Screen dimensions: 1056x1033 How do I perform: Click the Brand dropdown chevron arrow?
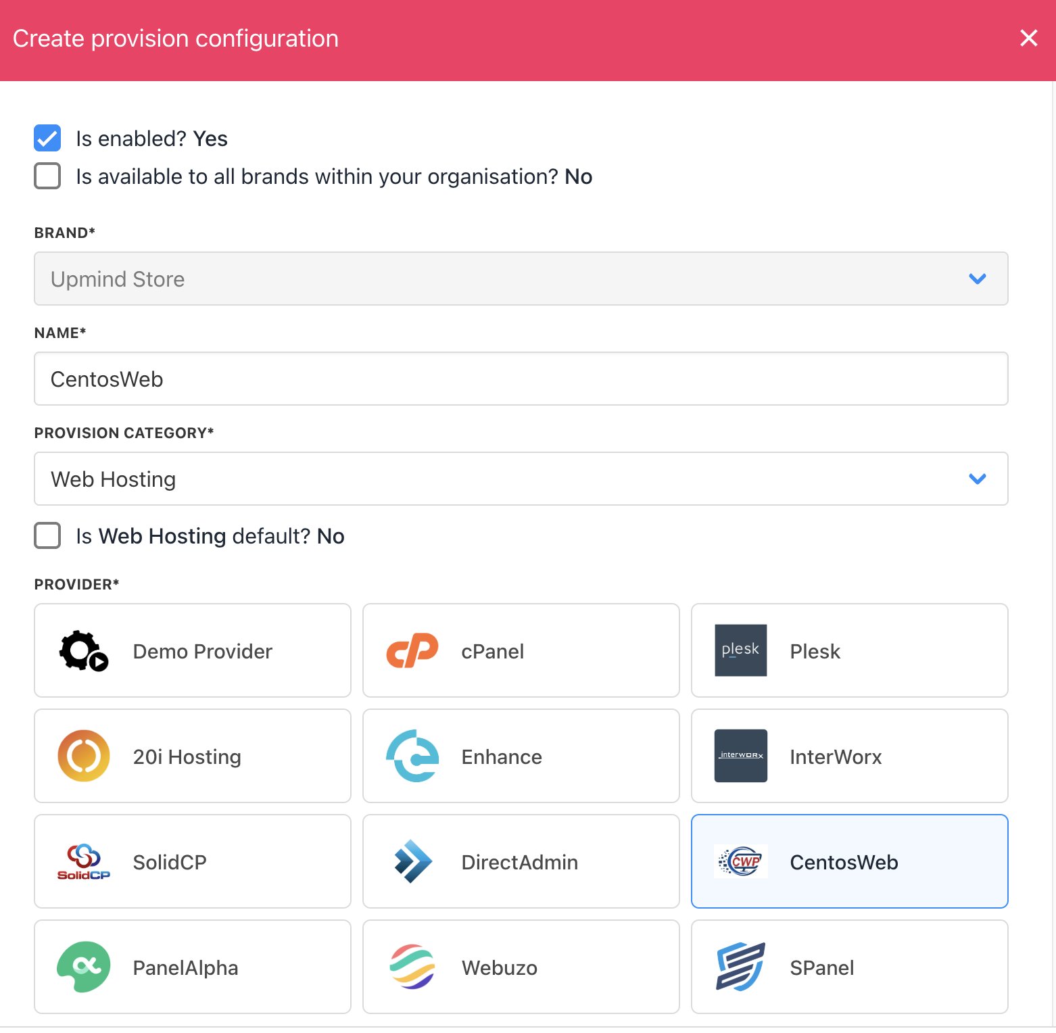978,279
